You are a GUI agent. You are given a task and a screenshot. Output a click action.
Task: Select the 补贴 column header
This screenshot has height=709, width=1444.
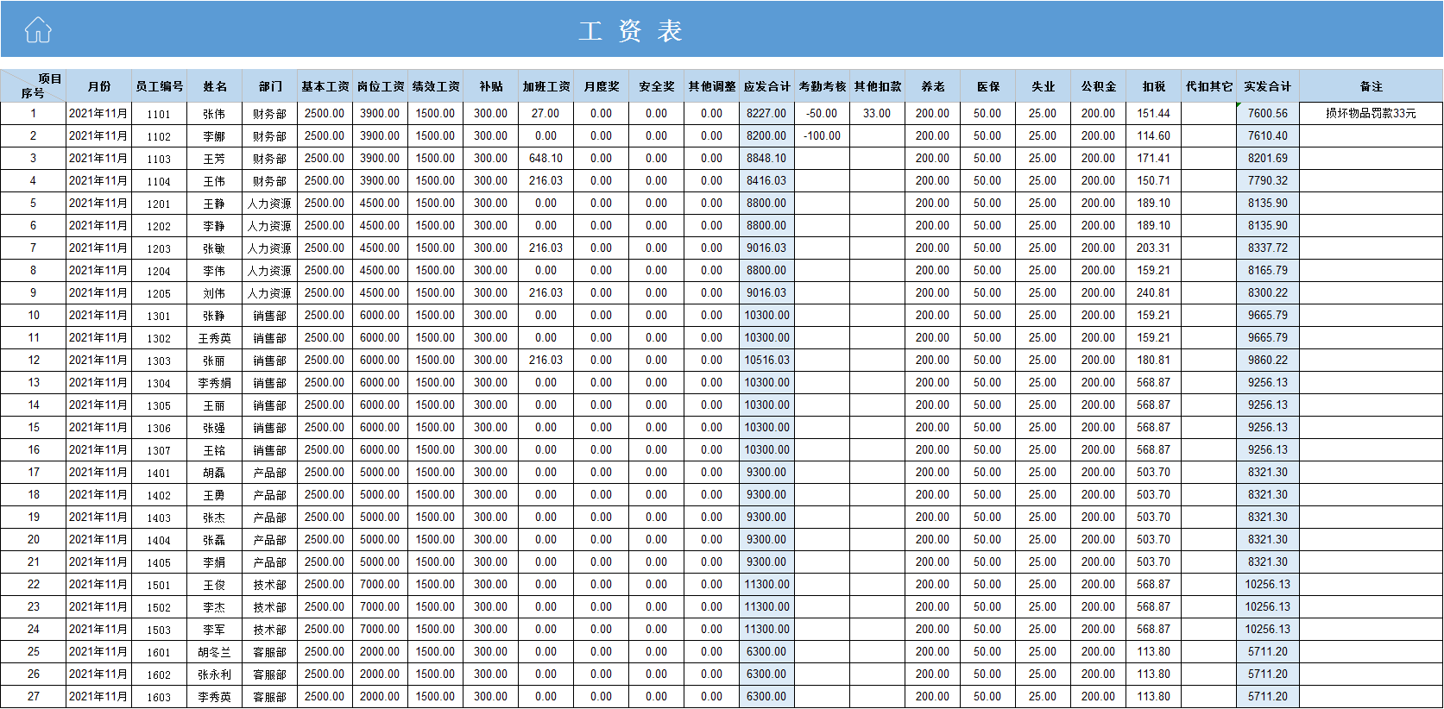click(x=491, y=86)
